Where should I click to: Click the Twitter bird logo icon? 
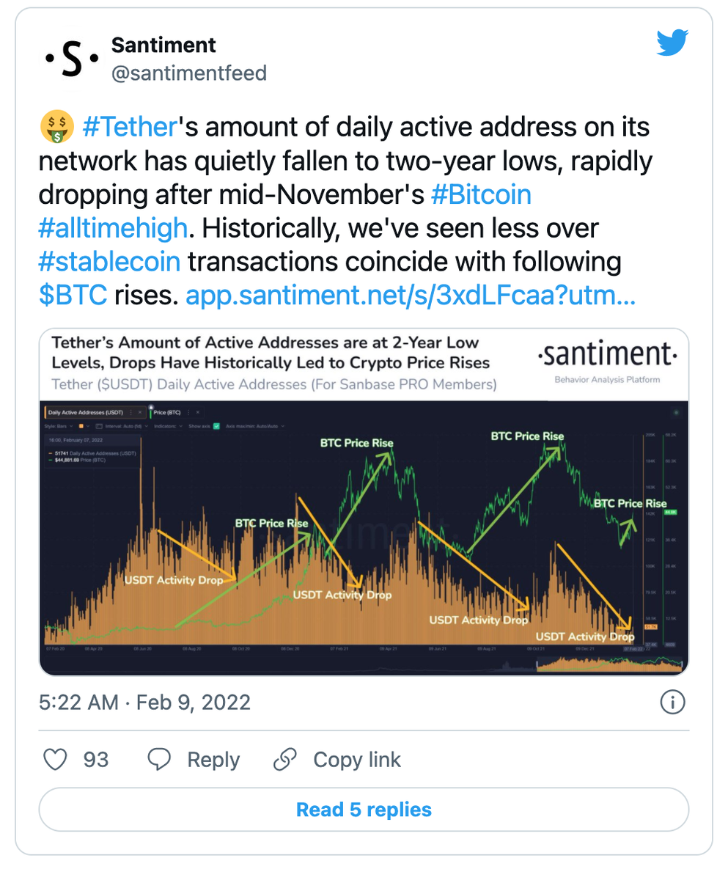[672, 44]
